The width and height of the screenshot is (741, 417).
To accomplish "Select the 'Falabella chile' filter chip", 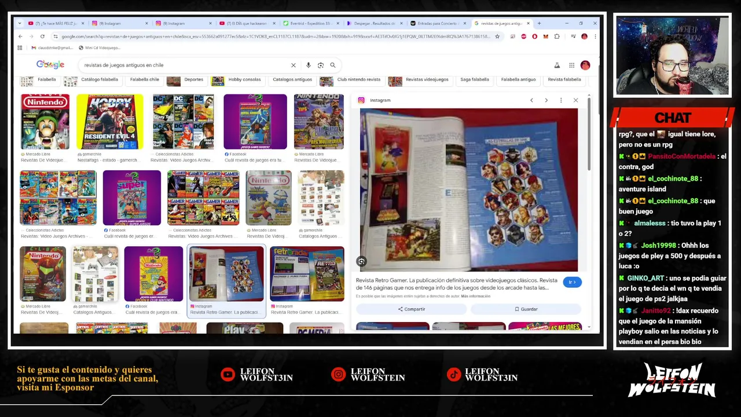I will (144, 80).
